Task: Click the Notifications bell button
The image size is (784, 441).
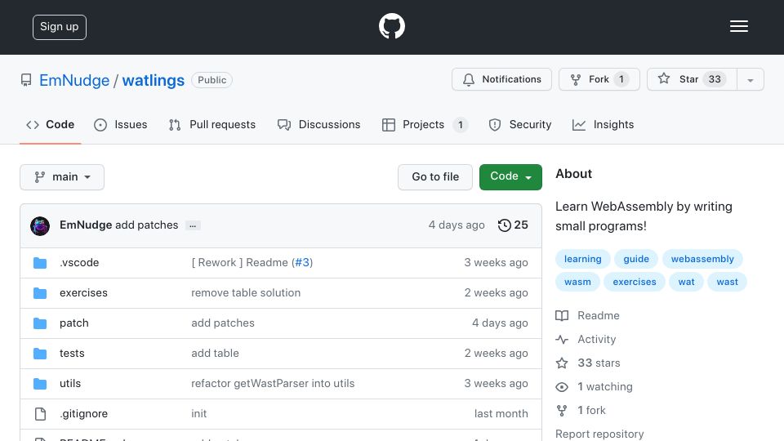Action: 501,79
